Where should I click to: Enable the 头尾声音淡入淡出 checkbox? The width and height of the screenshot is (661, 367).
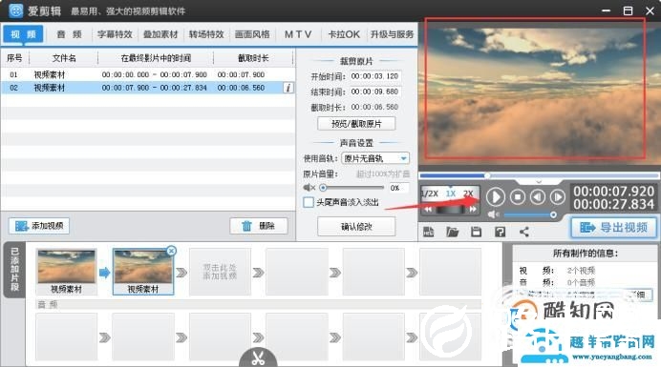tap(309, 202)
